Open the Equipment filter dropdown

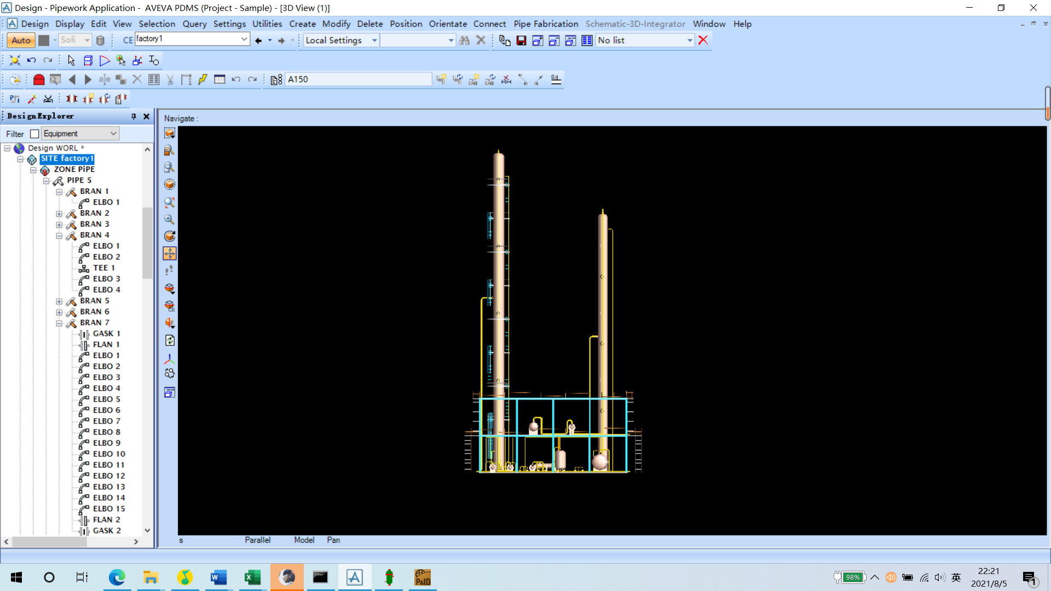(x=113, y=134)
